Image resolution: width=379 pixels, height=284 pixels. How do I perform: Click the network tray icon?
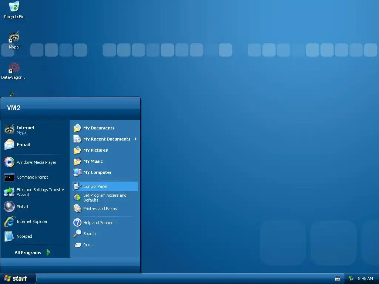tap(351, 278)
